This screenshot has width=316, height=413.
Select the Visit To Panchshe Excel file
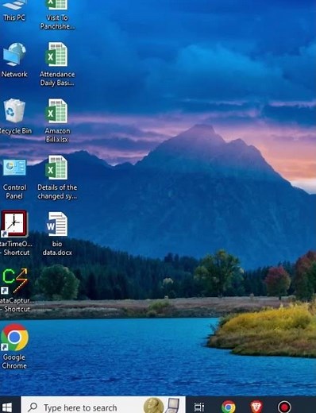(x=57, y=14)
